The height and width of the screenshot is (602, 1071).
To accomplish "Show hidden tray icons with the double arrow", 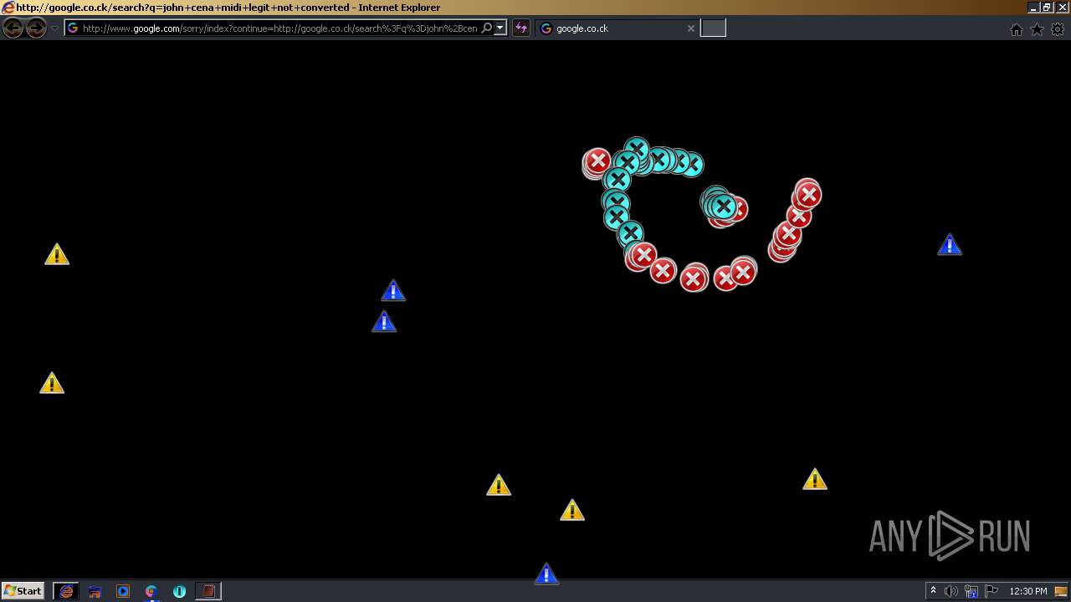I will pyautogui.click(x=933, y=591).
